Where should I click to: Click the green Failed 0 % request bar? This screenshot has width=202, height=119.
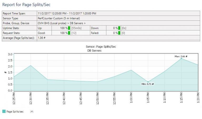pos(119,33)
